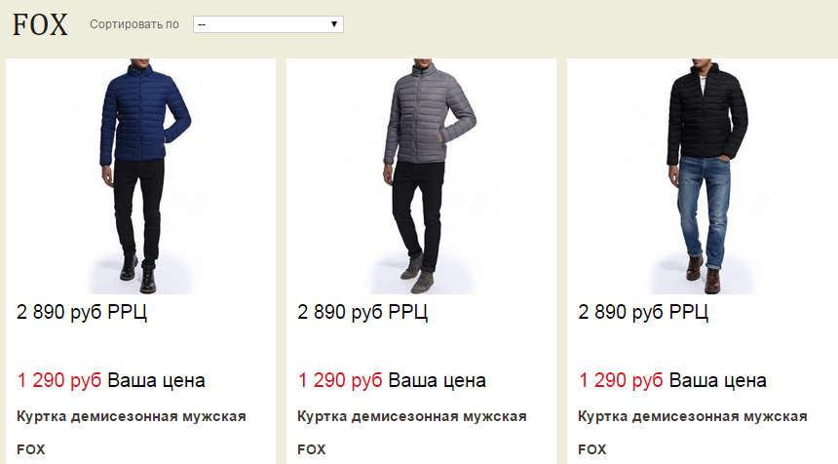Click the FOX brand under black jacket
The height and width of the screenshot is (464, 838).
592,449
